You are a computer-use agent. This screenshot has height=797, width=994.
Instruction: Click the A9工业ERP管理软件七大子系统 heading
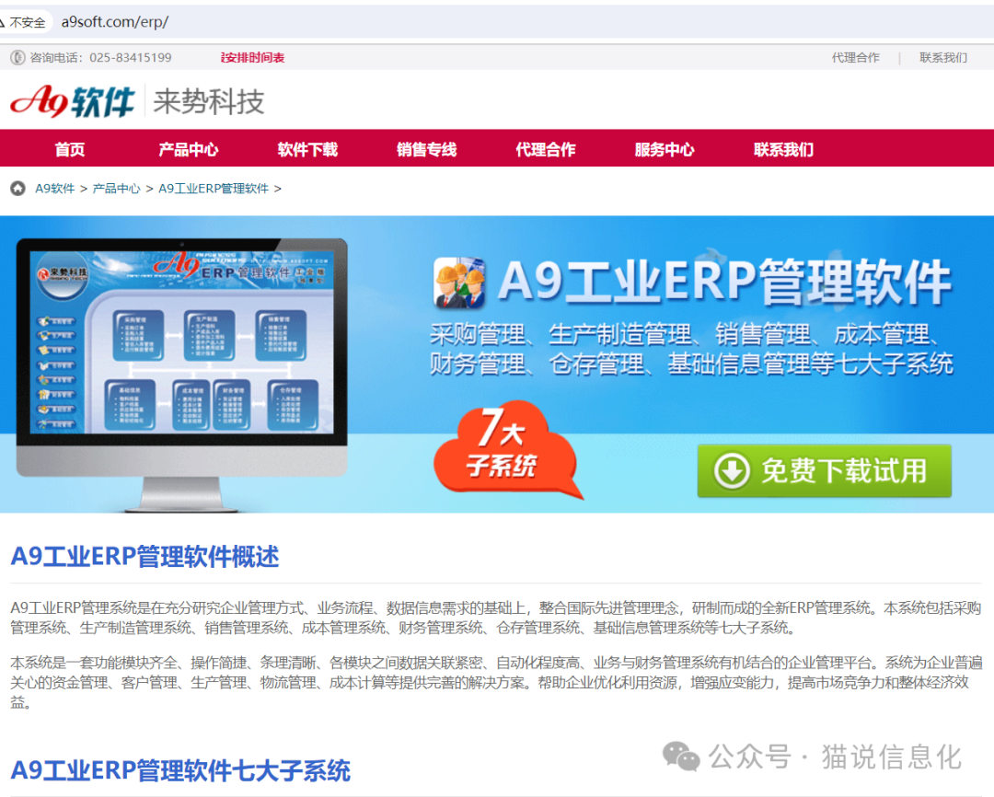coord(180,770)
